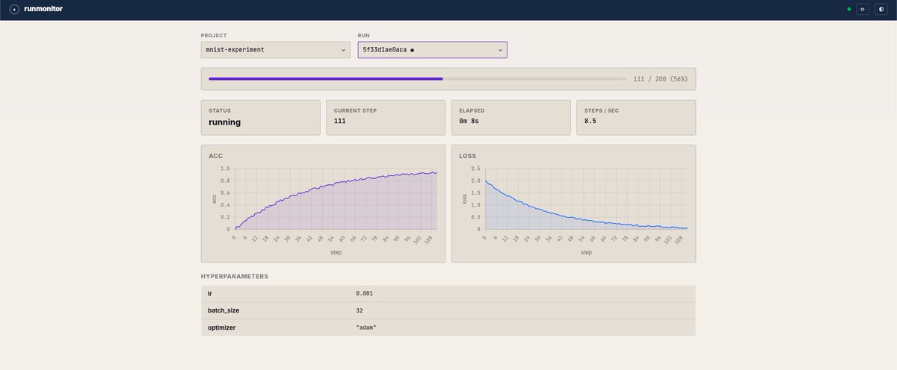Click the refresh button in the header
The height and width of the screenshot is (370, 897).
pos(862,10)
